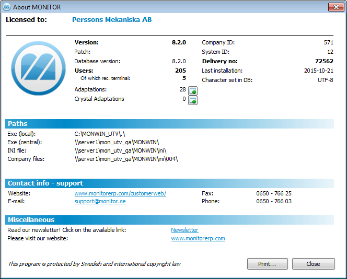347x279 pixels.
Task: Click the Crystal Adaptations count 0
Action: click(x=184, y=99)
